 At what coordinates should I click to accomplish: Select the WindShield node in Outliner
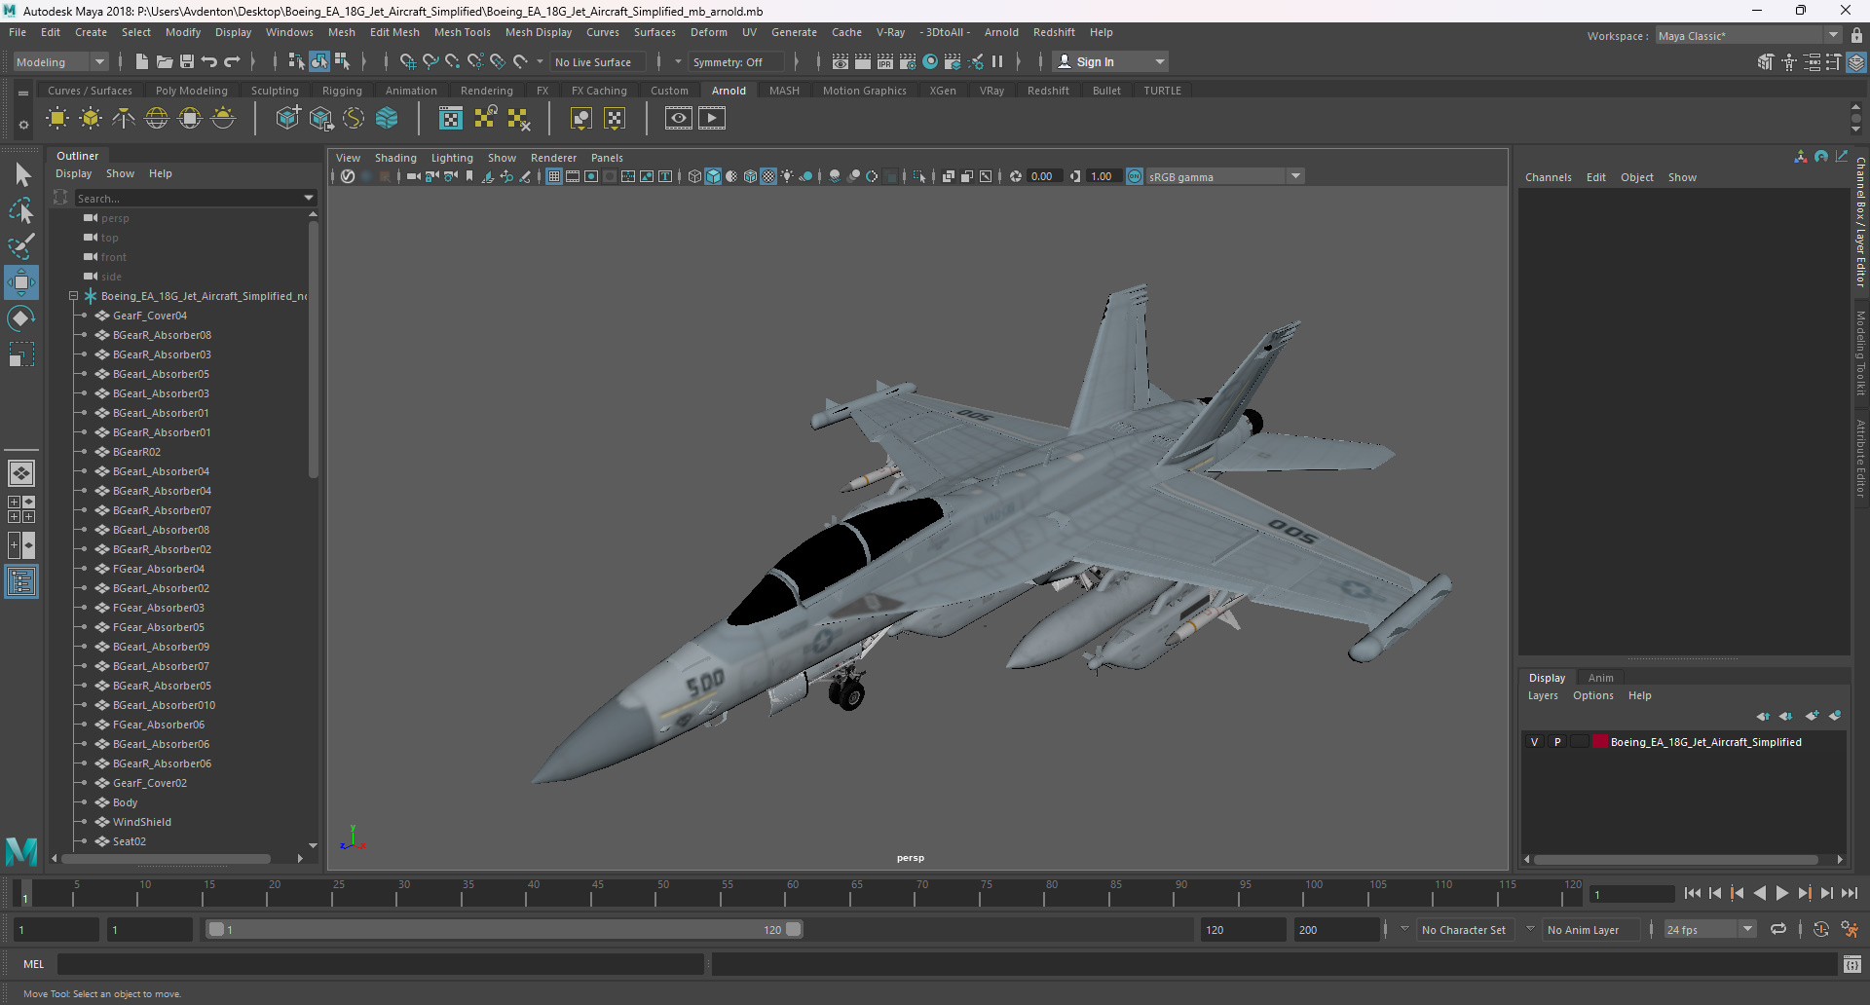(141, 822)
